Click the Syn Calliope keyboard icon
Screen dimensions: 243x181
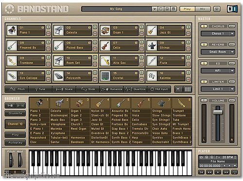12,76
